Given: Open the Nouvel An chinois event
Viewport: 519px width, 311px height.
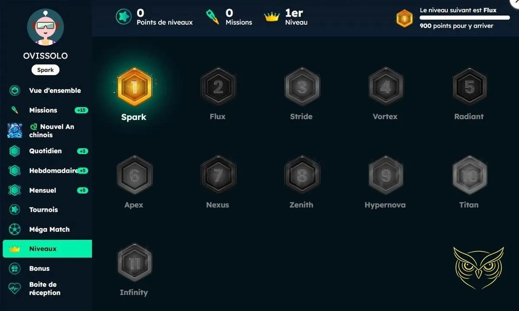Looking at the screenshot, I should click(47, 131).
